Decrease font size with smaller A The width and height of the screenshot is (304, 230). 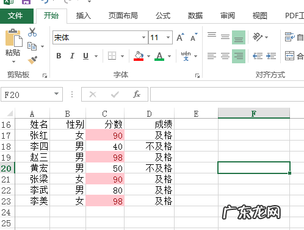click(194, 37)
